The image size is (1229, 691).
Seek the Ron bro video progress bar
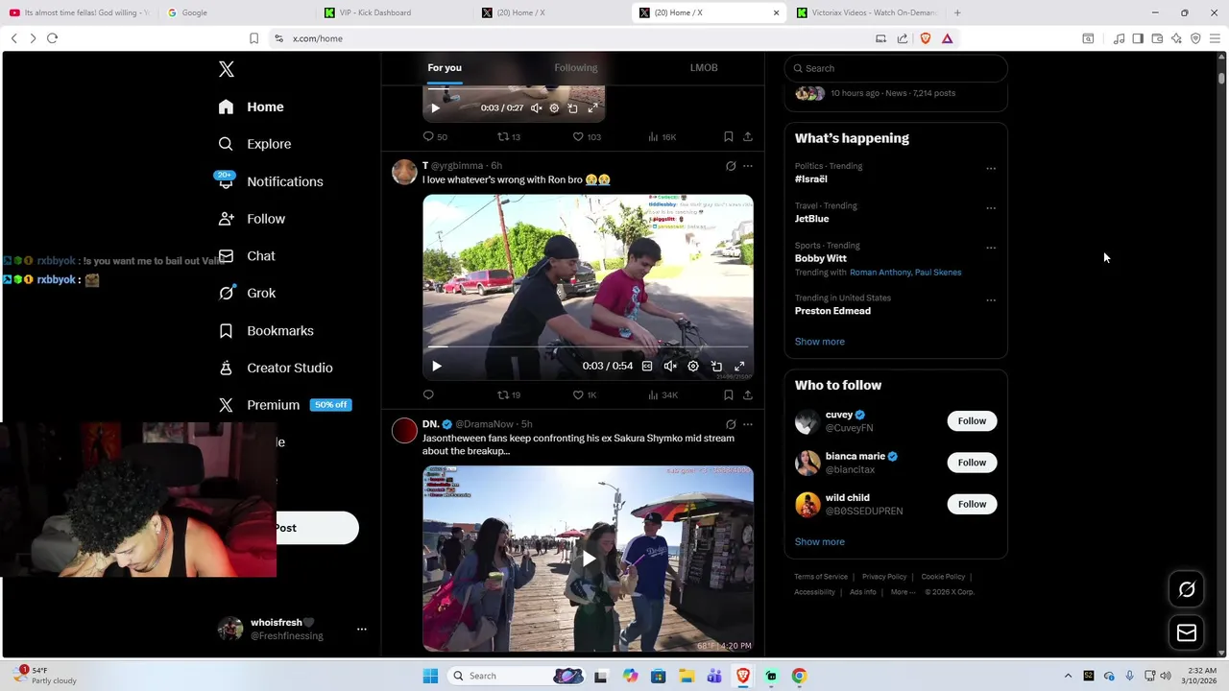coord(588,346)
